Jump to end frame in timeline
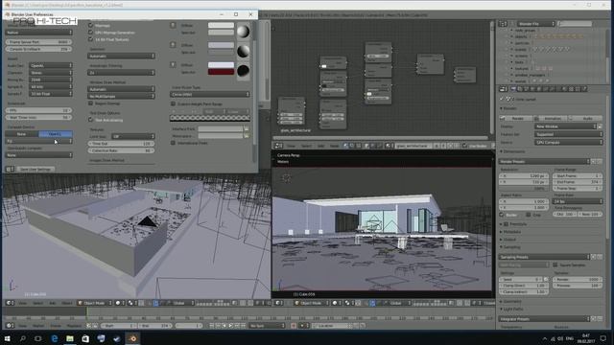The image size is (614, 345). click(243, 326)
